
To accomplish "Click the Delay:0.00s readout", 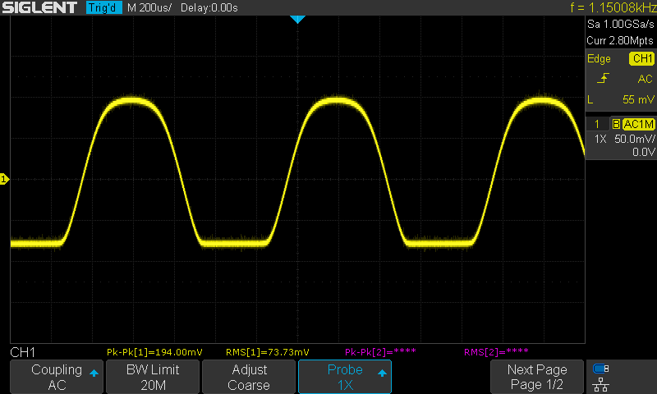I will (x=209, y=7).
